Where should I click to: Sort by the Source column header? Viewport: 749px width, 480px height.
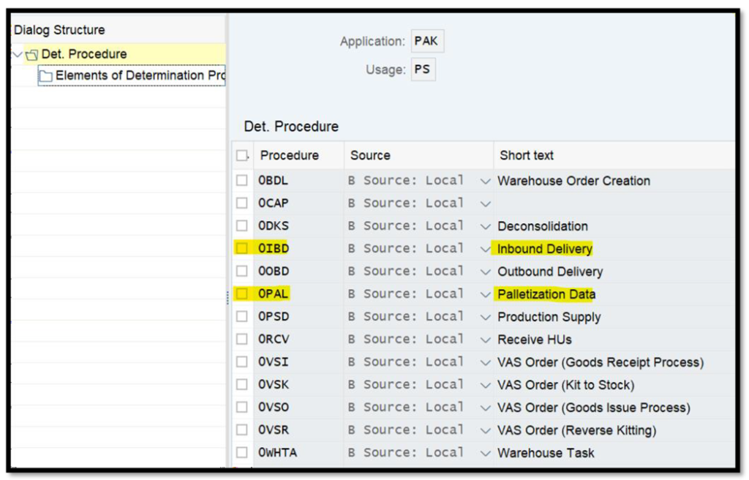[370, 155]
